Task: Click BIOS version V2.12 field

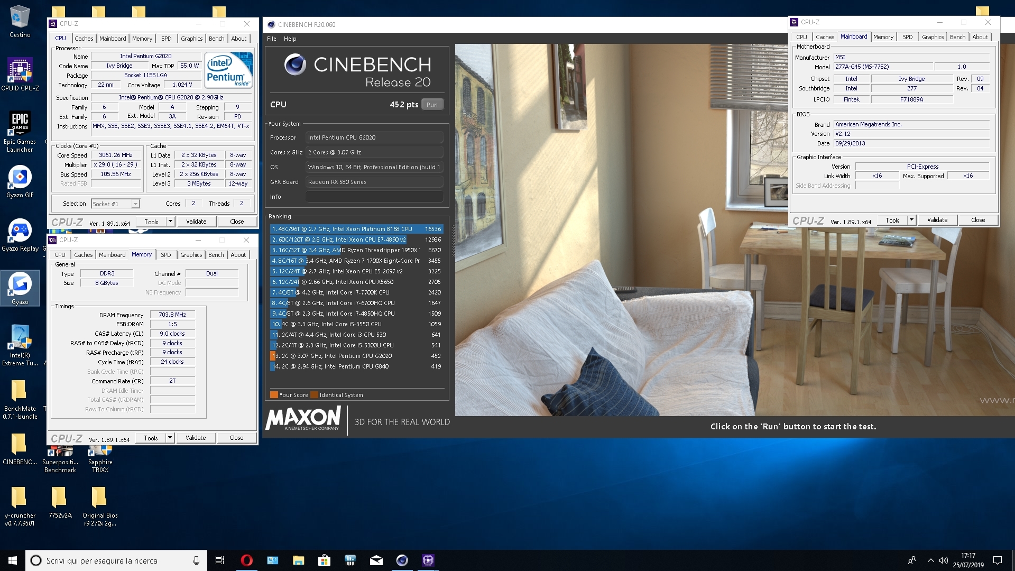Action: (x=911, y=134)
